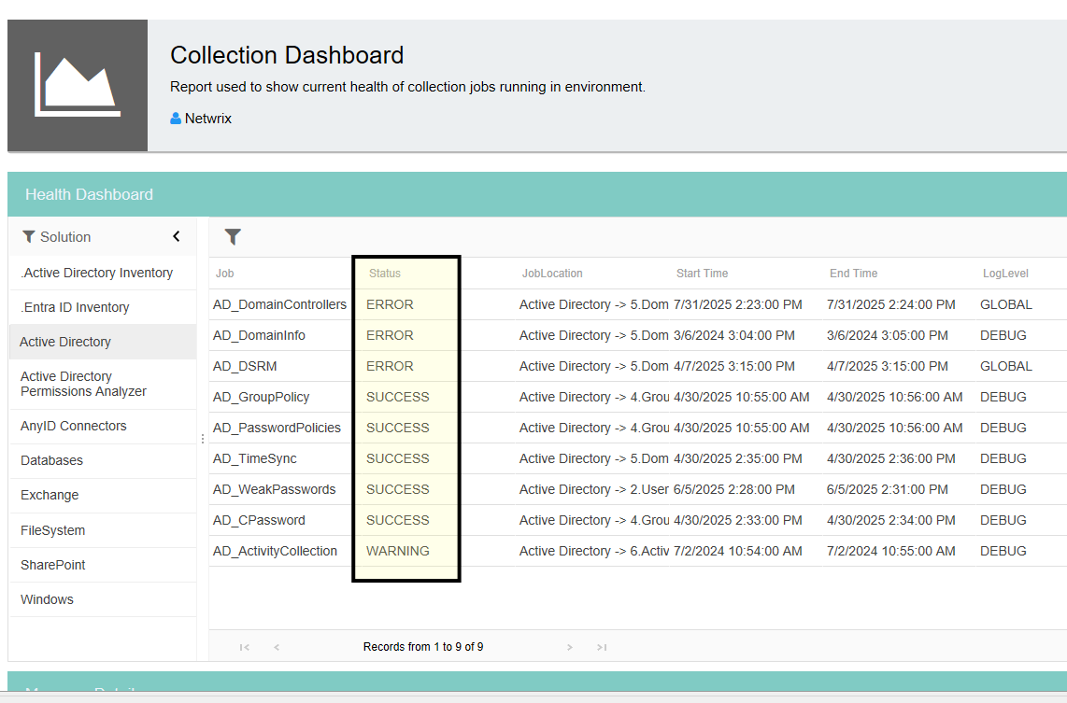Select the AD_TimeSync job row
The height and width of the screenshot is (703, 1067).
637,458
